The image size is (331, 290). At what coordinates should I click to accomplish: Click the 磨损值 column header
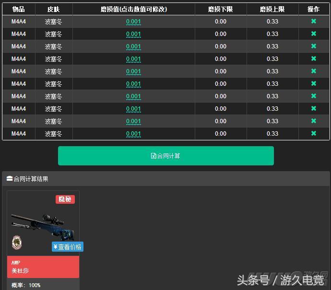coord(133,9)
